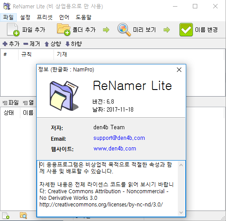The width and height of the screenshot is (226, 221).
Task: Open the 설정 menu
Action: (x=25, y=17)
